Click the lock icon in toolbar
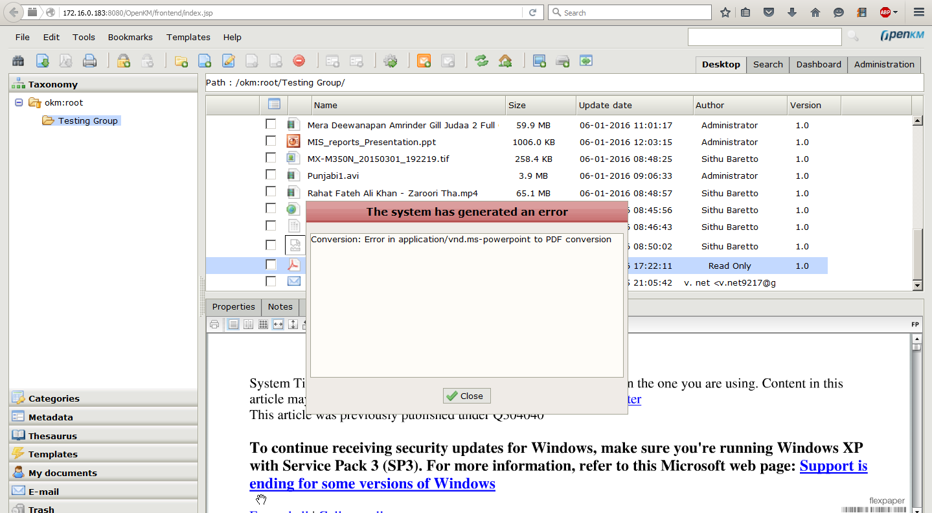This screenshot has height=513, width=932. click(x=123, y=61)
